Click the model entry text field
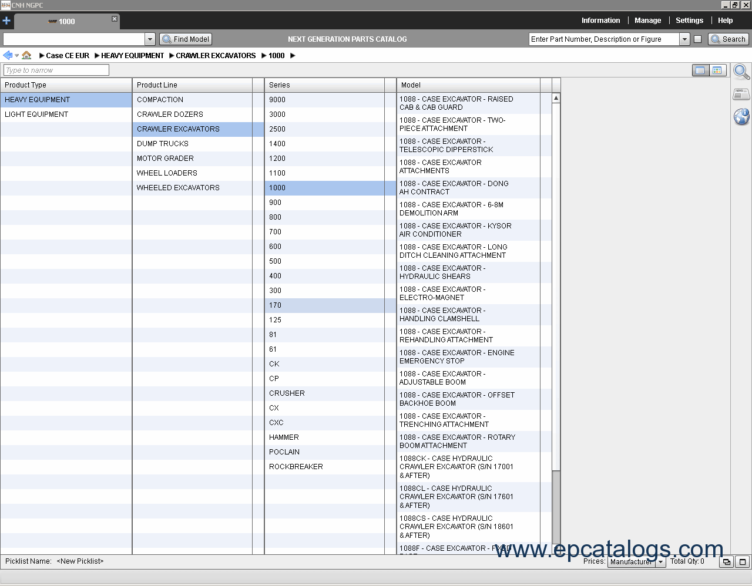 click(74, 39)
